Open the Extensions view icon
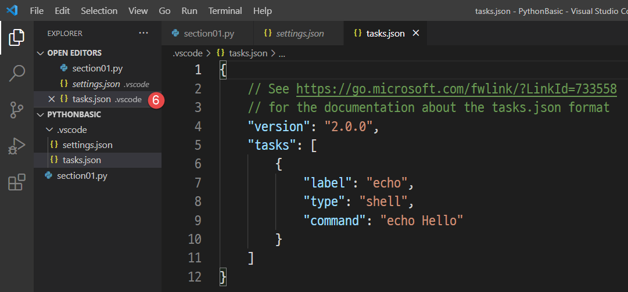The height and width of the screenshot is (292, 628). point(17,182)
